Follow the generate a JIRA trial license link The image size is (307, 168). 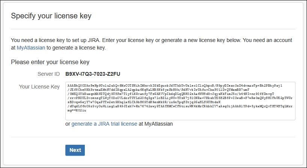[104, 124]
